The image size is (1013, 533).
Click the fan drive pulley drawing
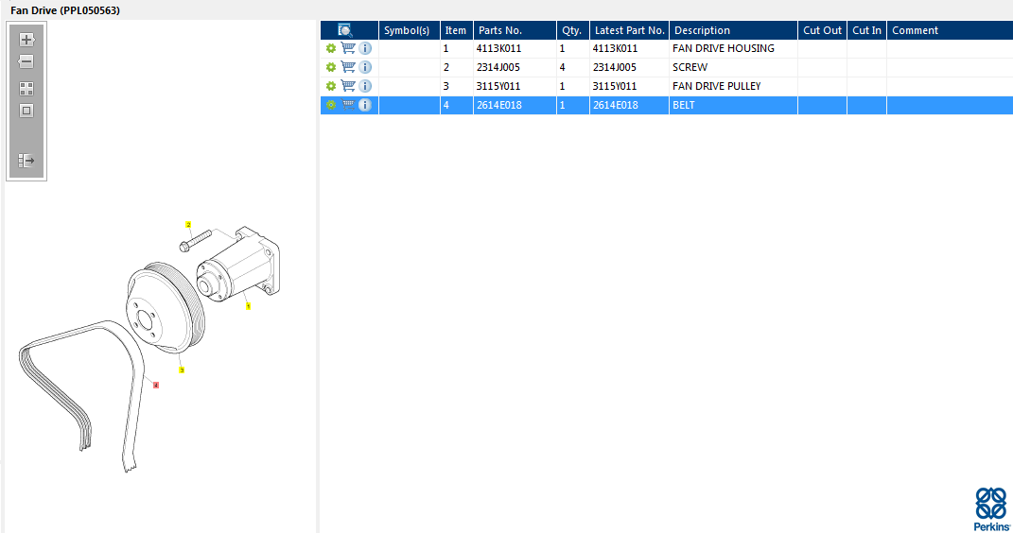click(x=165, y=308)
